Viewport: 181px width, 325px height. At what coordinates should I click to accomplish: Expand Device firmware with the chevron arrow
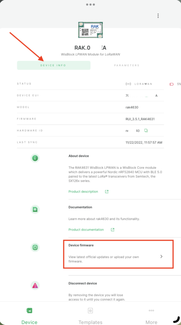pyautogui.click(x=161, y=256)
